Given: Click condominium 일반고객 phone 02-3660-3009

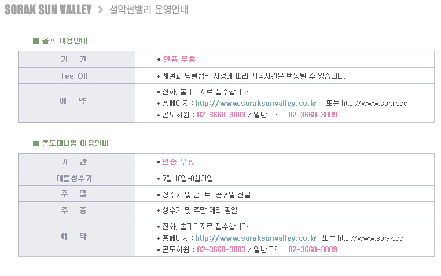Looking at the screenshot, I should [313, 249].
